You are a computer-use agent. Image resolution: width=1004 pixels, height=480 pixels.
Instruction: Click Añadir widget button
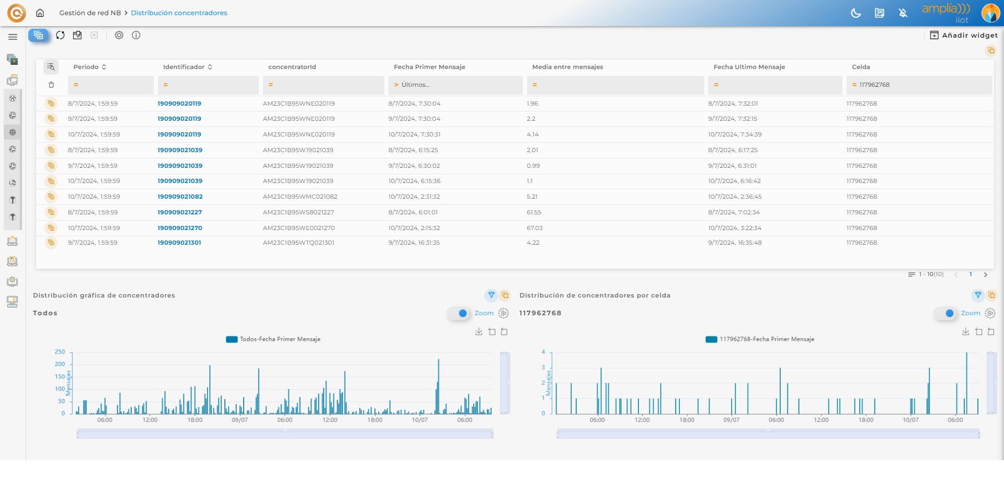tap(964, 35)
